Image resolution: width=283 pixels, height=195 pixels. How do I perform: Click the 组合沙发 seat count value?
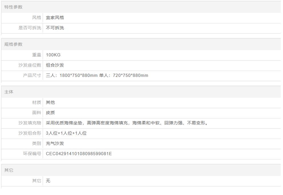tap(55, 65)
